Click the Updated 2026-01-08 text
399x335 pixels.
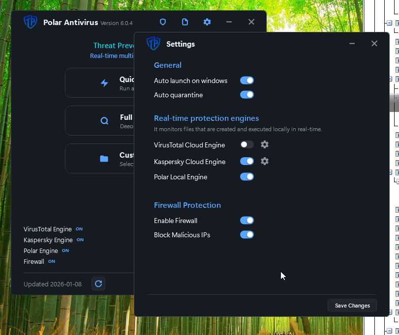53,284
